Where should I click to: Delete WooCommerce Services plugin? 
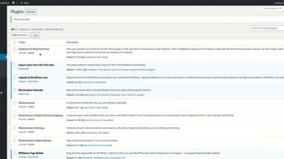(x=31, y=132)
